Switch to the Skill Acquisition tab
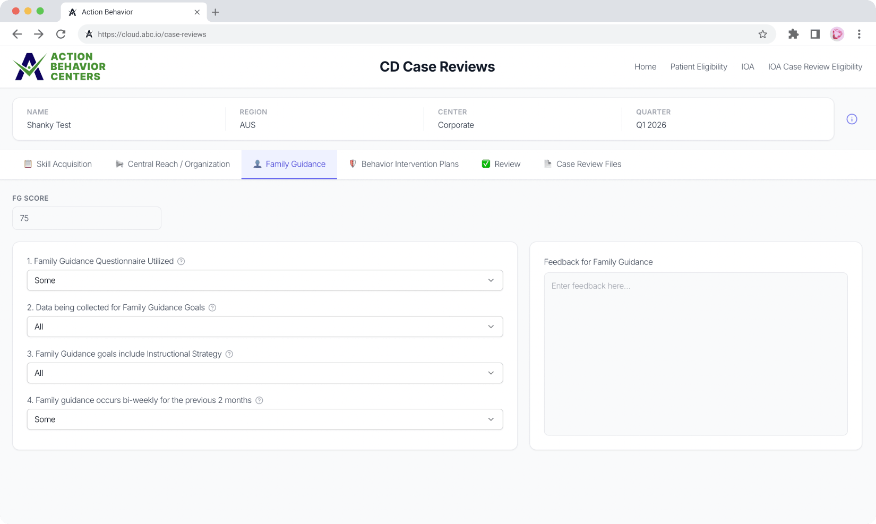This screenshot has width=876, height=524. [x=58, y=164]
